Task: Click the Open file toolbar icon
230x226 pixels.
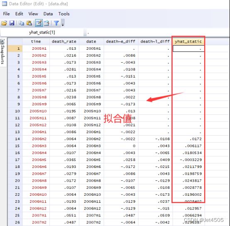Action: click(4, 23)
